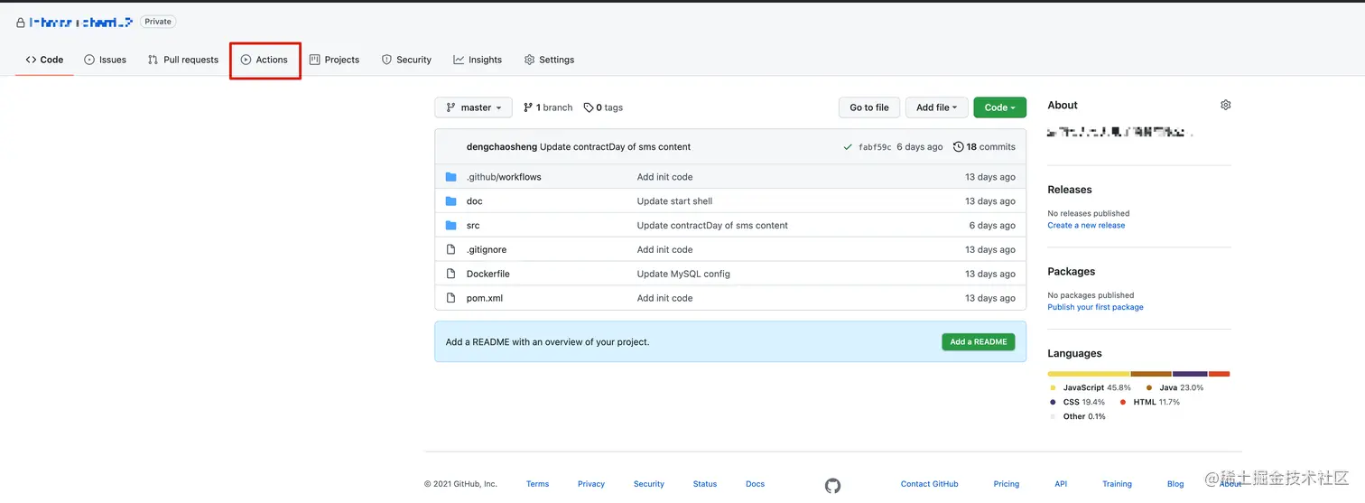Open the Settings tab
The width and height of the screenshot is (1365, 503).
coord(549,60)
